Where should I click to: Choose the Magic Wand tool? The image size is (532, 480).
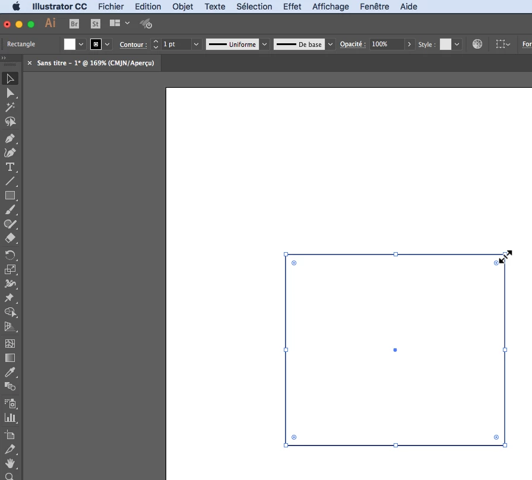[10, 107]
